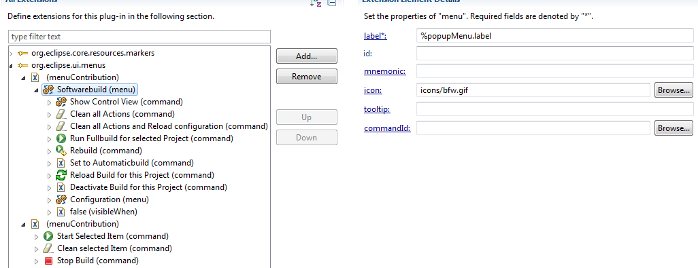This screenshot has width=698, height=268.
Task: Click the green Run Fullbuild play icon
Action: 61,138
